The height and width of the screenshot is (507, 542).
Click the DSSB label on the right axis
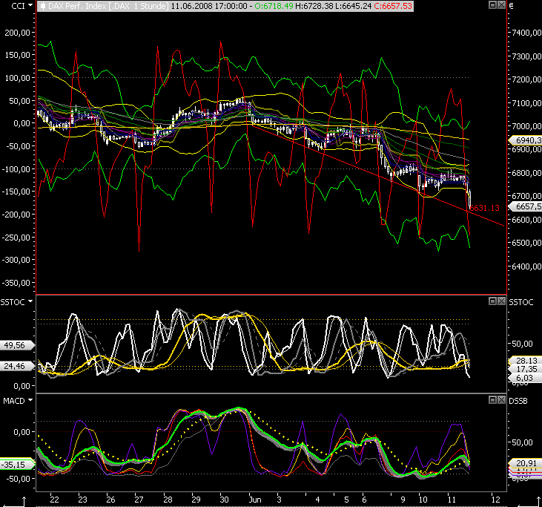[518, 401]
